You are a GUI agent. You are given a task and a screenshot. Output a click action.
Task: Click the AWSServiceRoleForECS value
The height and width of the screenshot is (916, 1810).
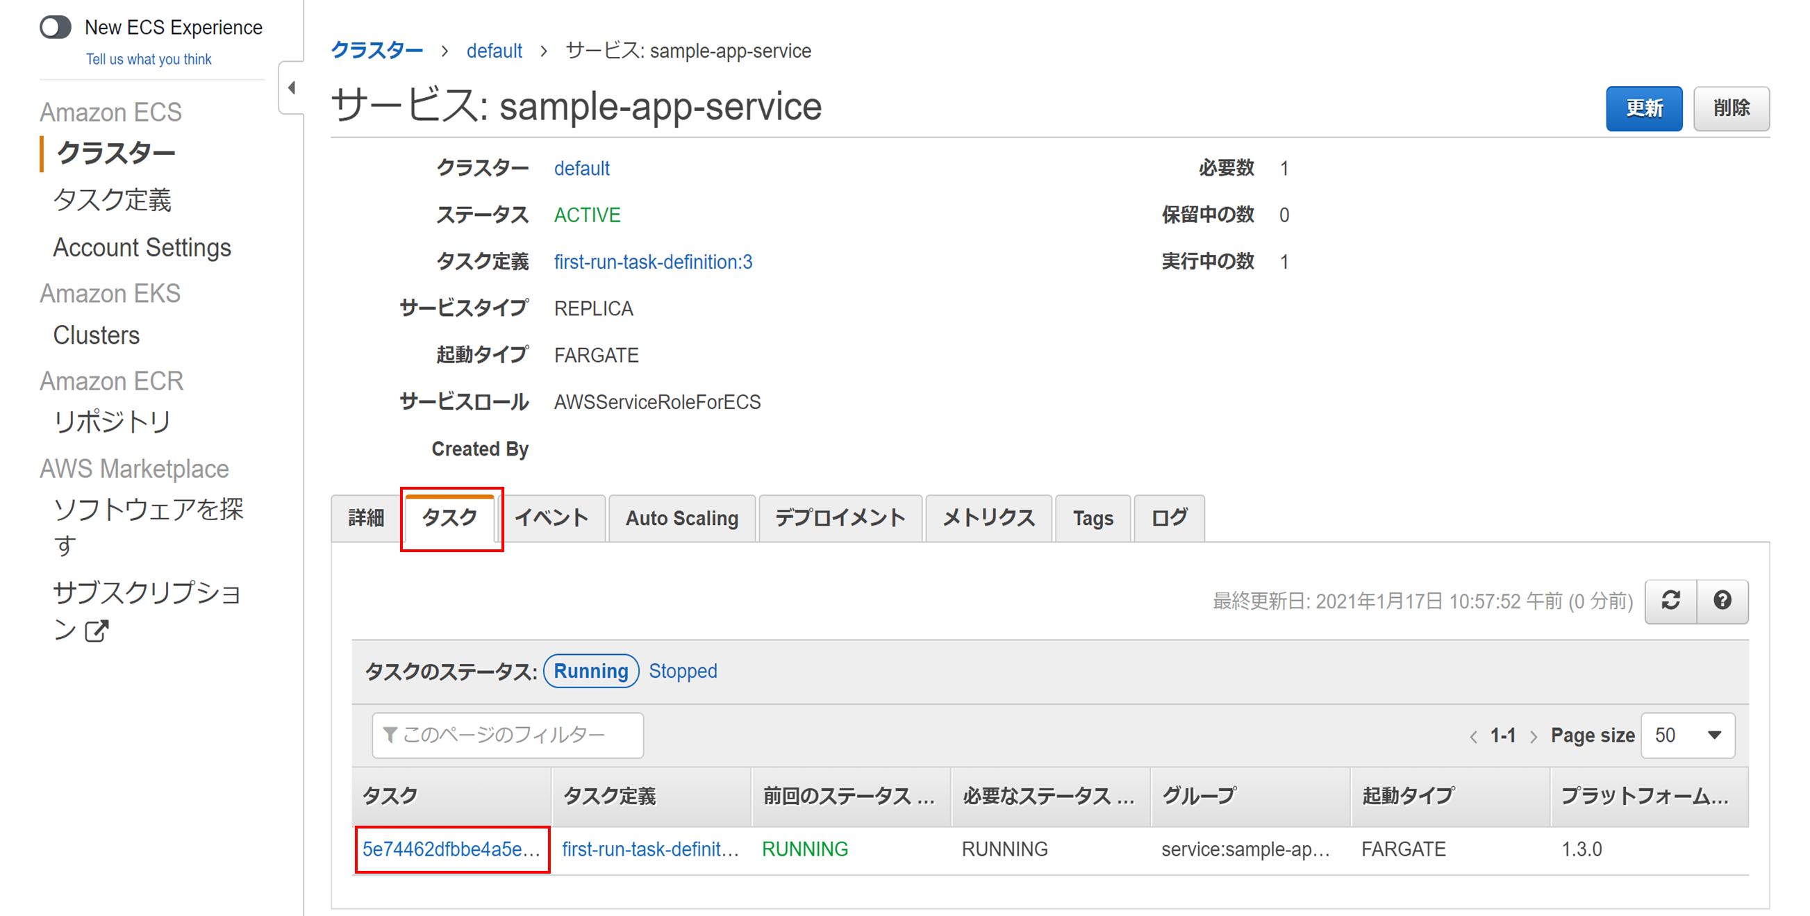(657, 402)
